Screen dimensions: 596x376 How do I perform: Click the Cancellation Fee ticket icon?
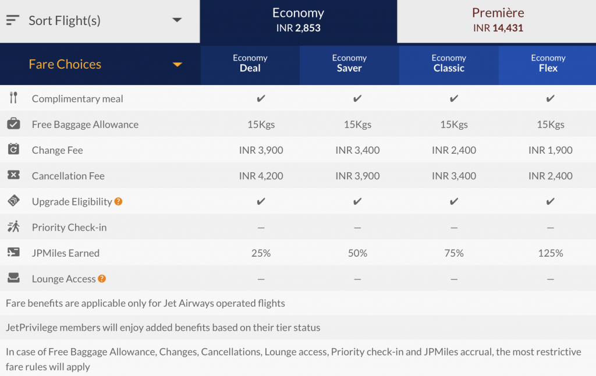[13, 175]
